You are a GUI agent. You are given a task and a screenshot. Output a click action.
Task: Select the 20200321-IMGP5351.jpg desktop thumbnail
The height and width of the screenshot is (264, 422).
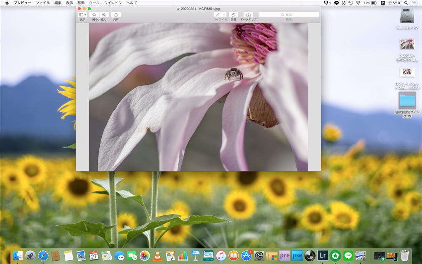[x=407, y=44]
